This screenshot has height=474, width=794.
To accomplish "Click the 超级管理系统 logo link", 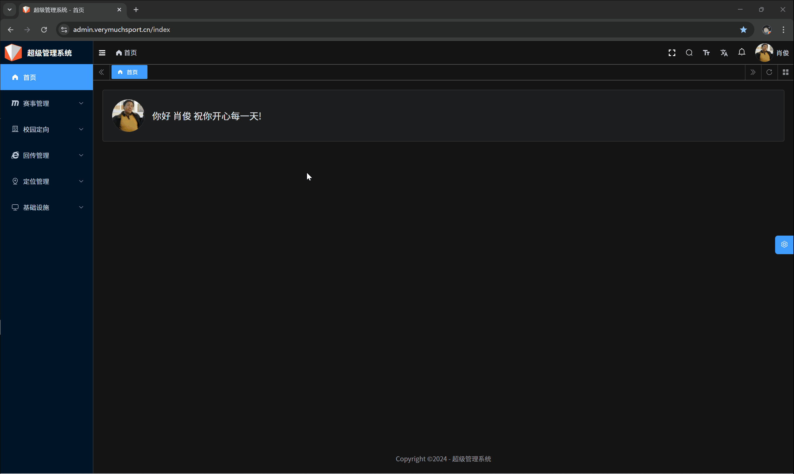I will (38, 53).
